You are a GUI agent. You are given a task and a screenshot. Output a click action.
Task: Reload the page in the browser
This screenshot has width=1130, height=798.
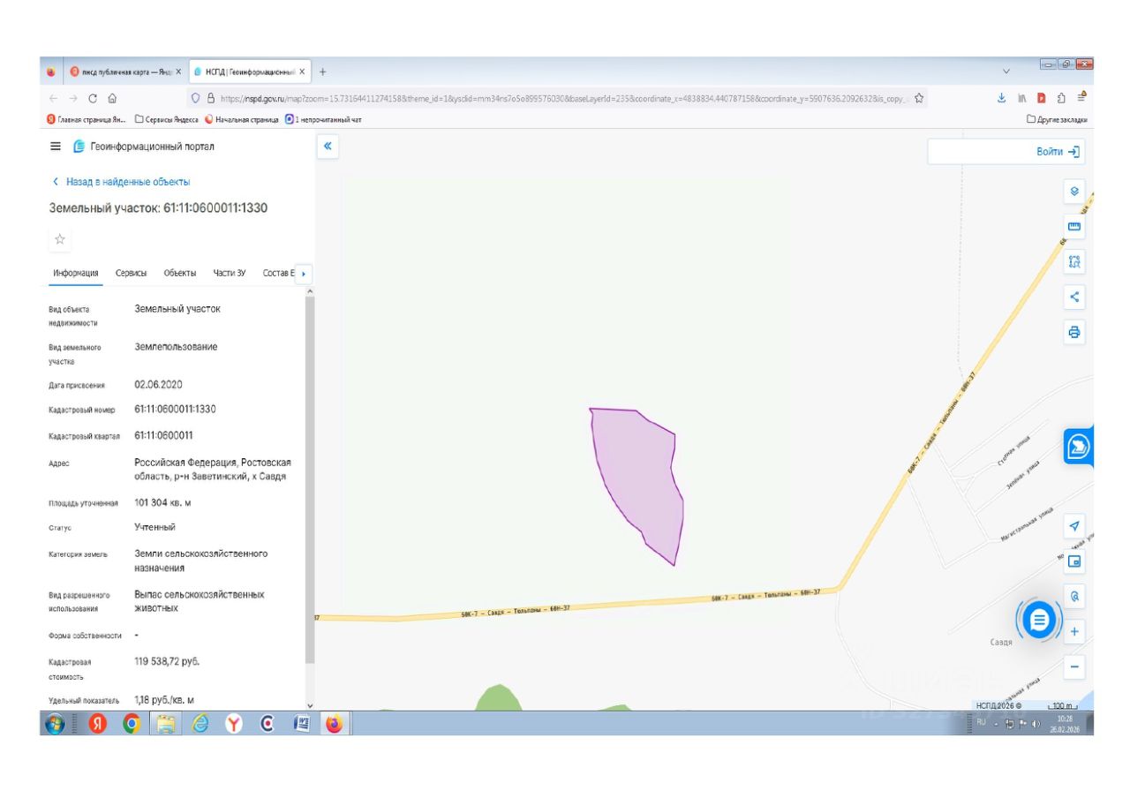(93, 99)
